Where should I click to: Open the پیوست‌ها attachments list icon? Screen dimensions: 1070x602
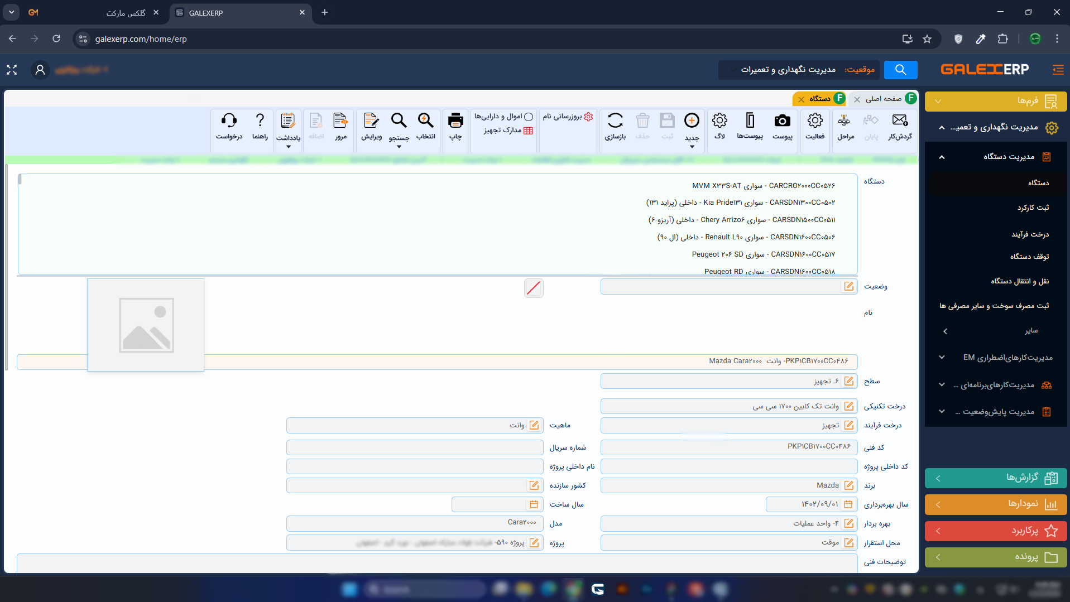[750, 127]
